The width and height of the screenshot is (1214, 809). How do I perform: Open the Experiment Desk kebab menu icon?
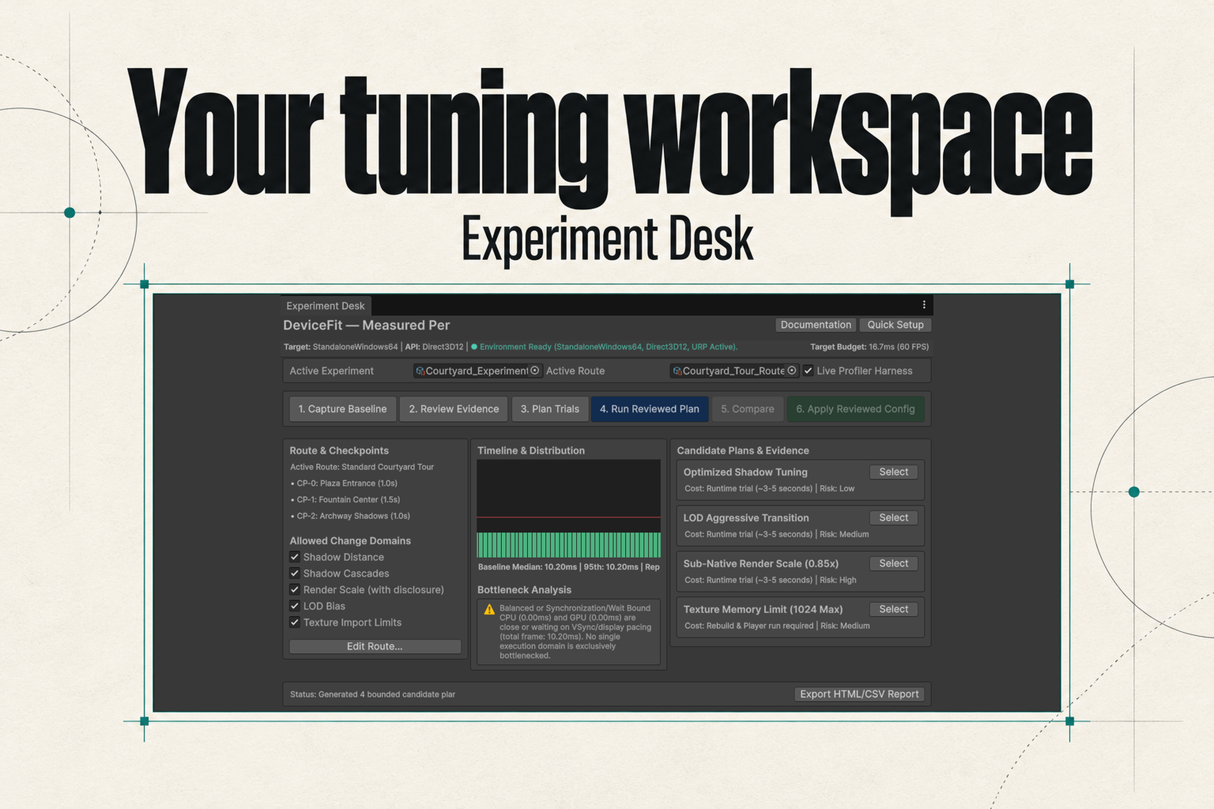924,305
